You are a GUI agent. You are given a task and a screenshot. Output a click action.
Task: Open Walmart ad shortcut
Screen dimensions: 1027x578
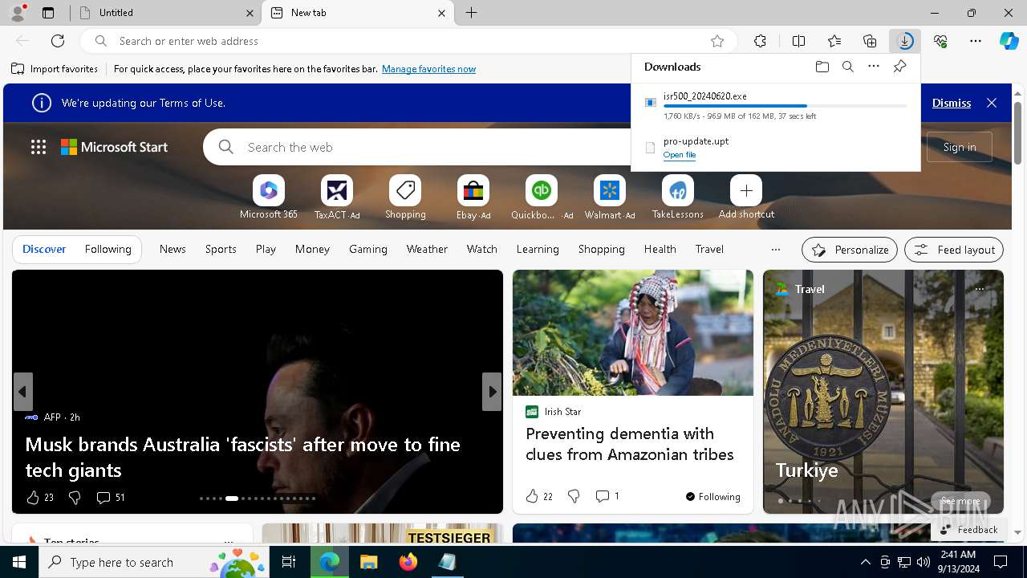tap(610, 197)
